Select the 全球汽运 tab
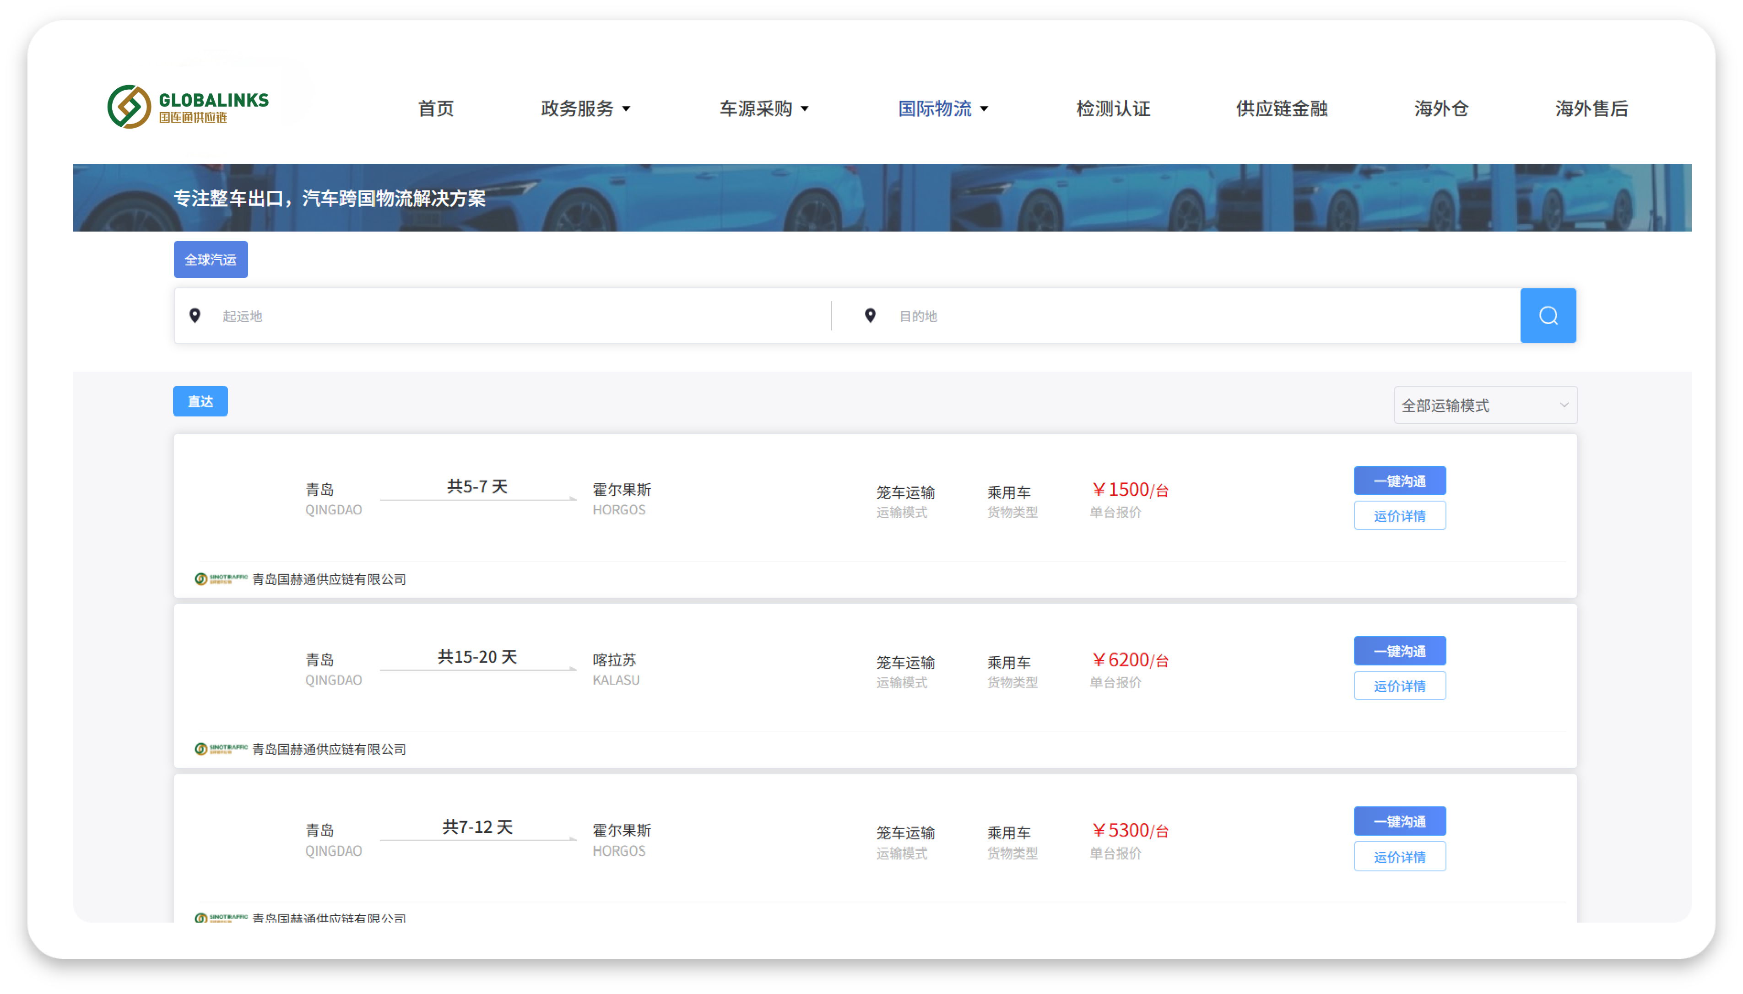The width and height of the screenshot is (1743, 994). [210, 259]
